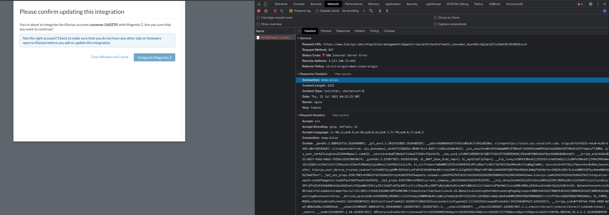Export HAR file with download arrow
Image resolution: width=609 pixels, height=215 pixels.
click(x=387, y=11)
